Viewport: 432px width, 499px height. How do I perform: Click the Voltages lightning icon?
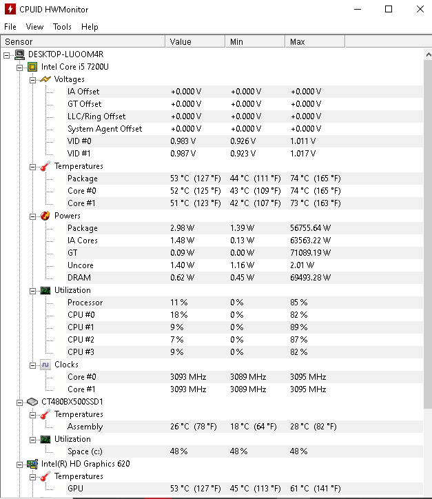pyautogui.click(x=45, y=79)
